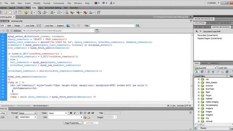
Task: Click the Point to File target icon
Action: click(x=85, y=118)
